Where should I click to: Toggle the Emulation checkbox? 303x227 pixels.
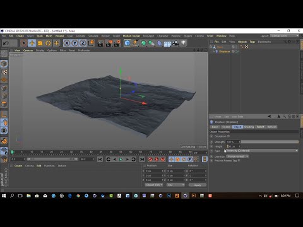click(229, 136)
